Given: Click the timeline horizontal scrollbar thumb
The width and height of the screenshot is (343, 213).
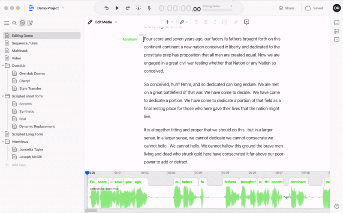Looking at the screenshot, I should pos(91,210).
